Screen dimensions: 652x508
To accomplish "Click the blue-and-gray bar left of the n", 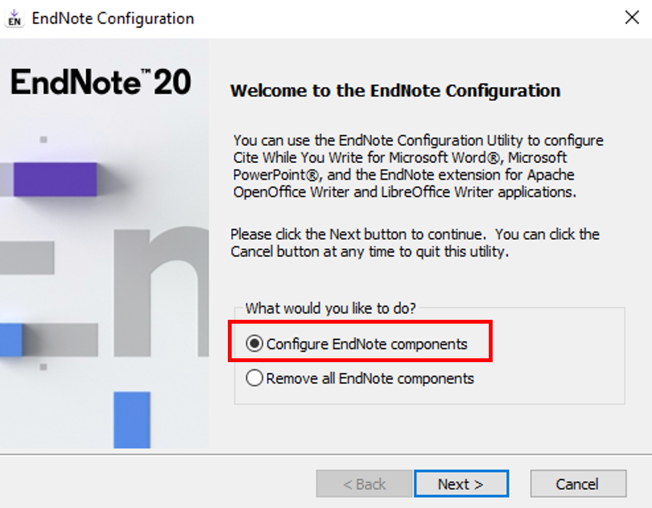I will (49, 340).
